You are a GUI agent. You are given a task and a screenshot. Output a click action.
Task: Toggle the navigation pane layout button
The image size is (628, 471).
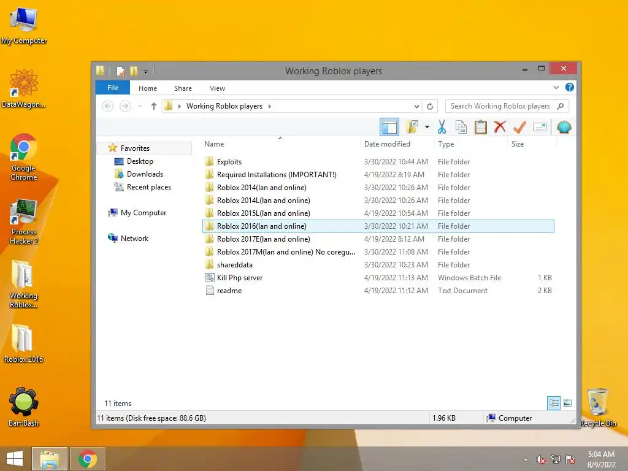pyautogui.click(x=389, y=128)
